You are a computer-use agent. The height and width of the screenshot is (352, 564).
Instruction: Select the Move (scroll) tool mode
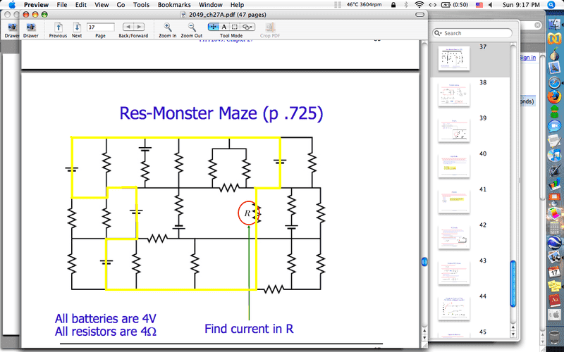[213, 27]
